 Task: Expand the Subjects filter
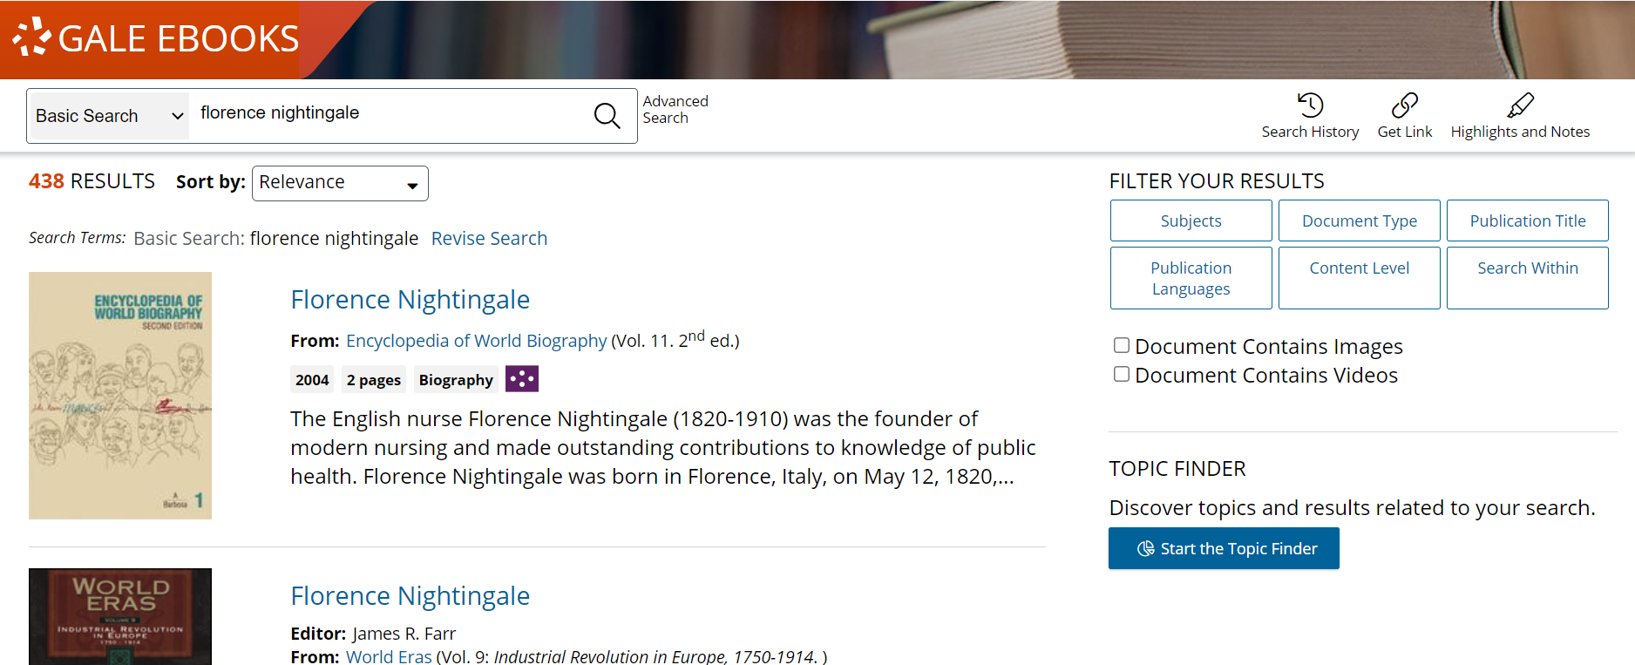pyautogui.click(x=1191, y=221)
